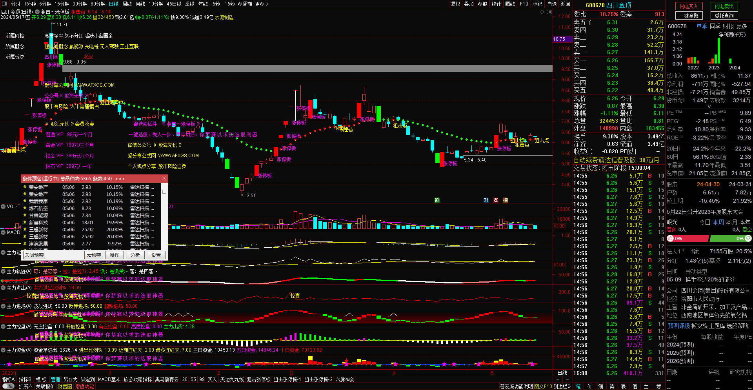This screenshot has width=753, height=390.
Task: Open the MACD indicator dropdown arrow
Action: (3, 232)
